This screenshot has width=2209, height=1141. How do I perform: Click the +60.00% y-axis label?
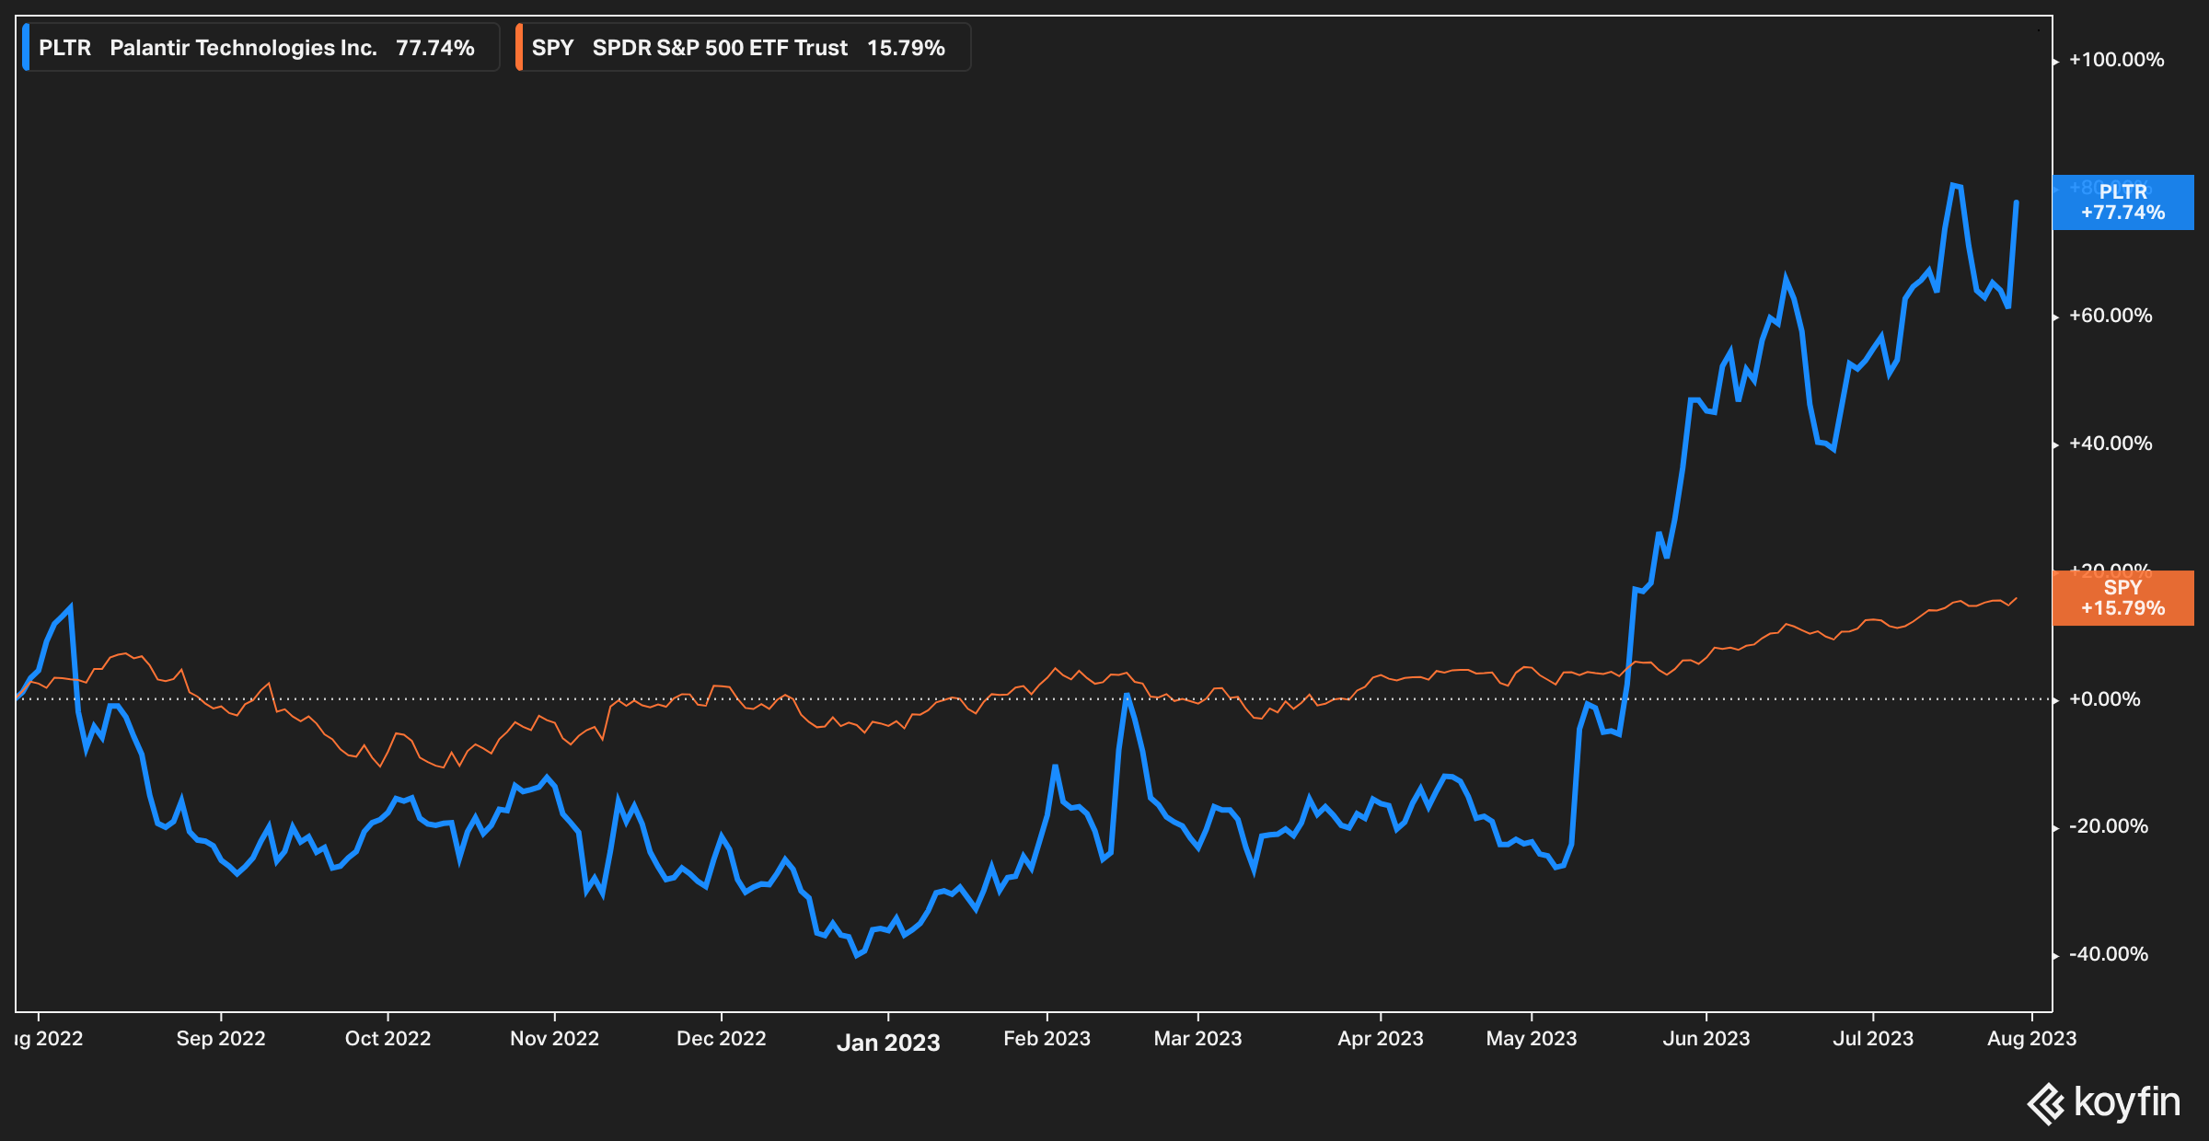point(2111,316)
